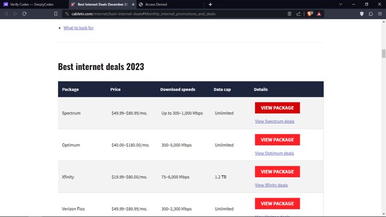Open View Optimum deals link
This screenshot has width=386, height=217.
[x=274, y=153]
